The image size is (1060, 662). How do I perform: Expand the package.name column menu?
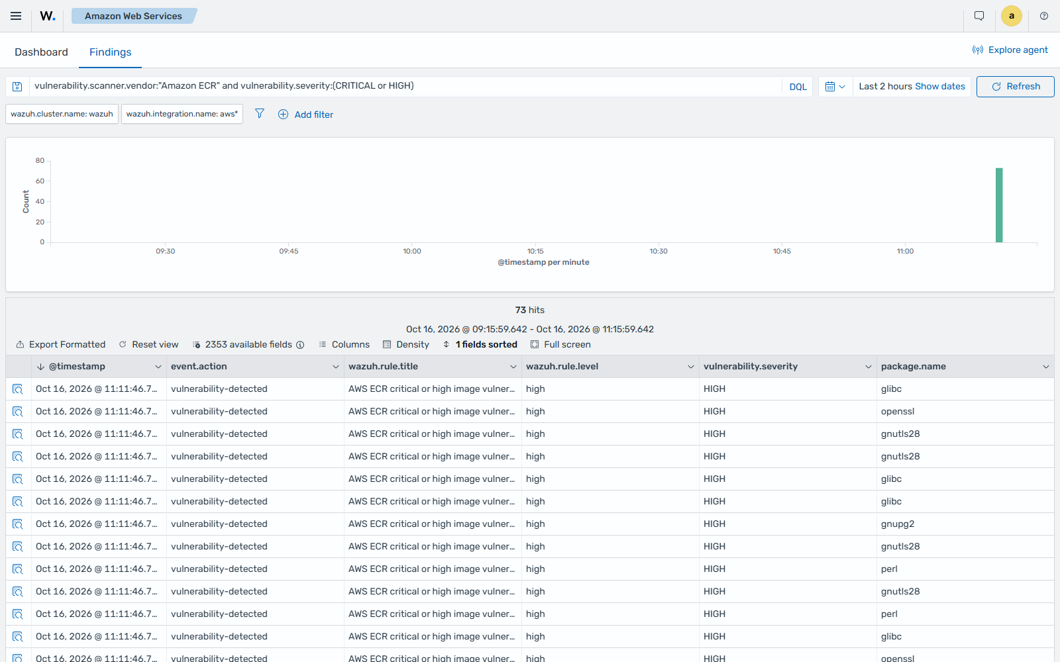tap(1045, 367)
